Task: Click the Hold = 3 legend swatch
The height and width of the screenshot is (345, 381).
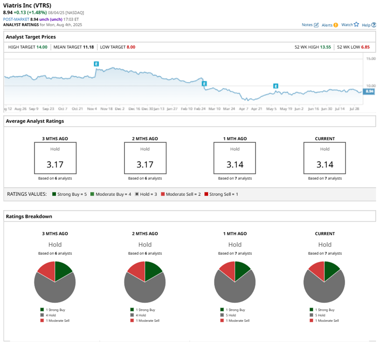Action: click(x=137, y=194)
